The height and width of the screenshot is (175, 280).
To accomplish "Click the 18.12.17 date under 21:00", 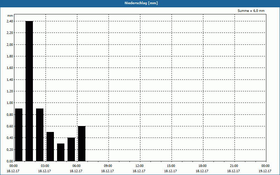I will click(233, 171).
